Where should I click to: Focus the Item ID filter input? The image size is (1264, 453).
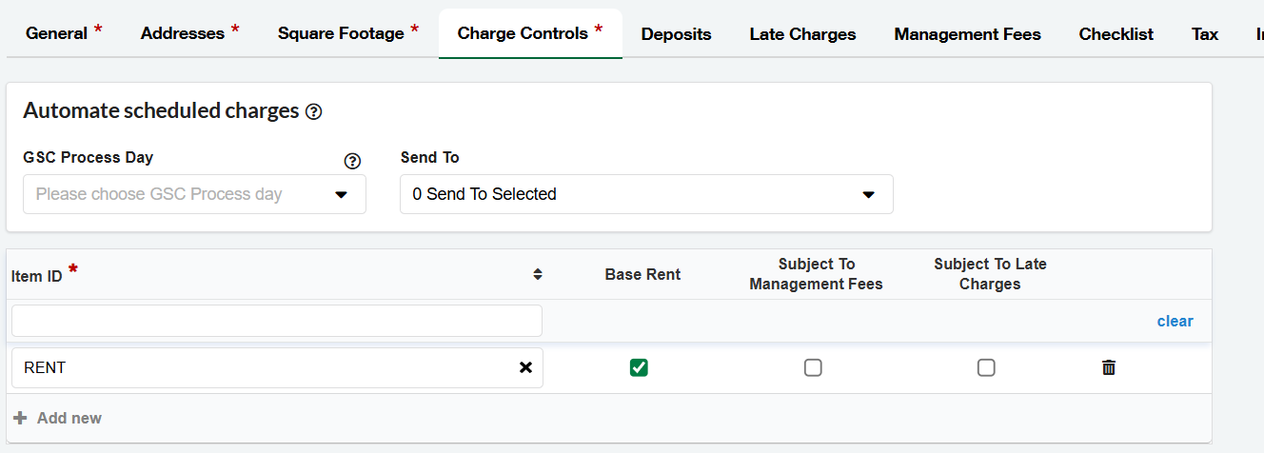(277, 321)
